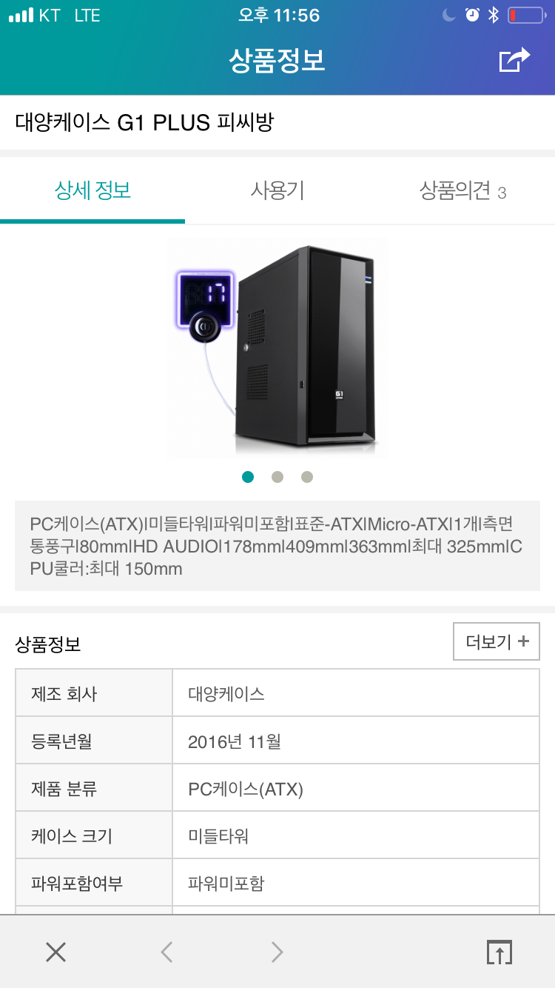Close the page with X icon
The width and height of the screenshot is (555, 988).
click(55, 952)
